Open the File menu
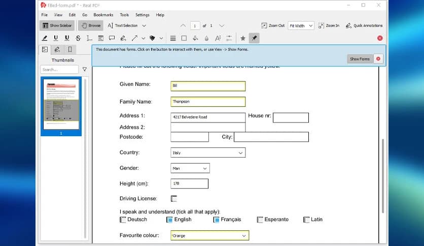424x246 pixels. (44, 15)
